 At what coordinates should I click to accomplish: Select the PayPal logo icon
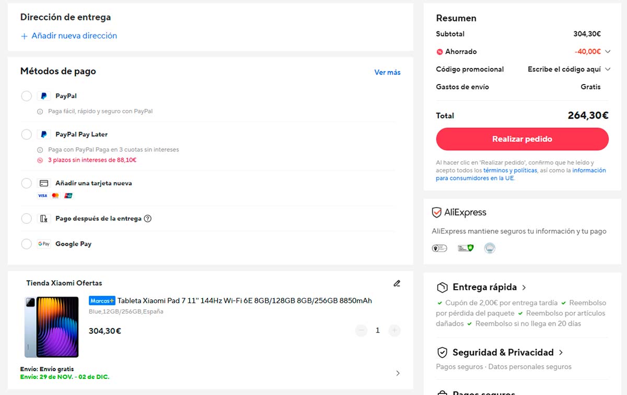(44, 95)
